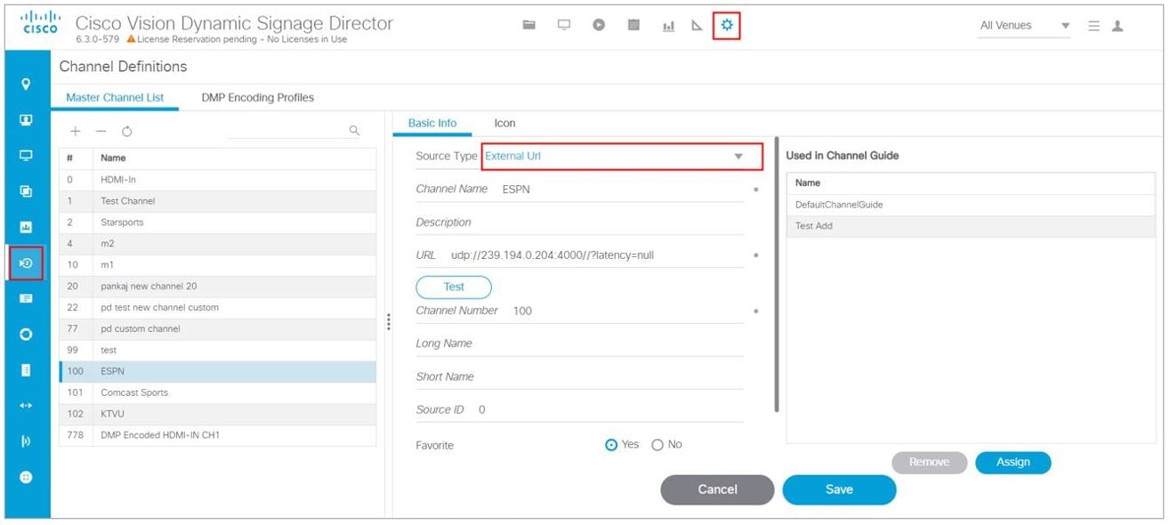
Task: Click the gear settings icon in top toolbar
Action: (x=726, y=26)
